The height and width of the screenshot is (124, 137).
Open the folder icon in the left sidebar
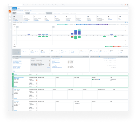(10, 14)
